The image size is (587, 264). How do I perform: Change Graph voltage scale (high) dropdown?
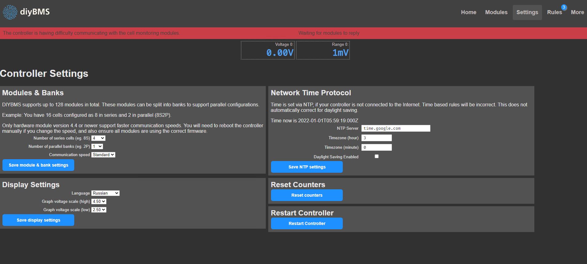click(x=99, y=202)
